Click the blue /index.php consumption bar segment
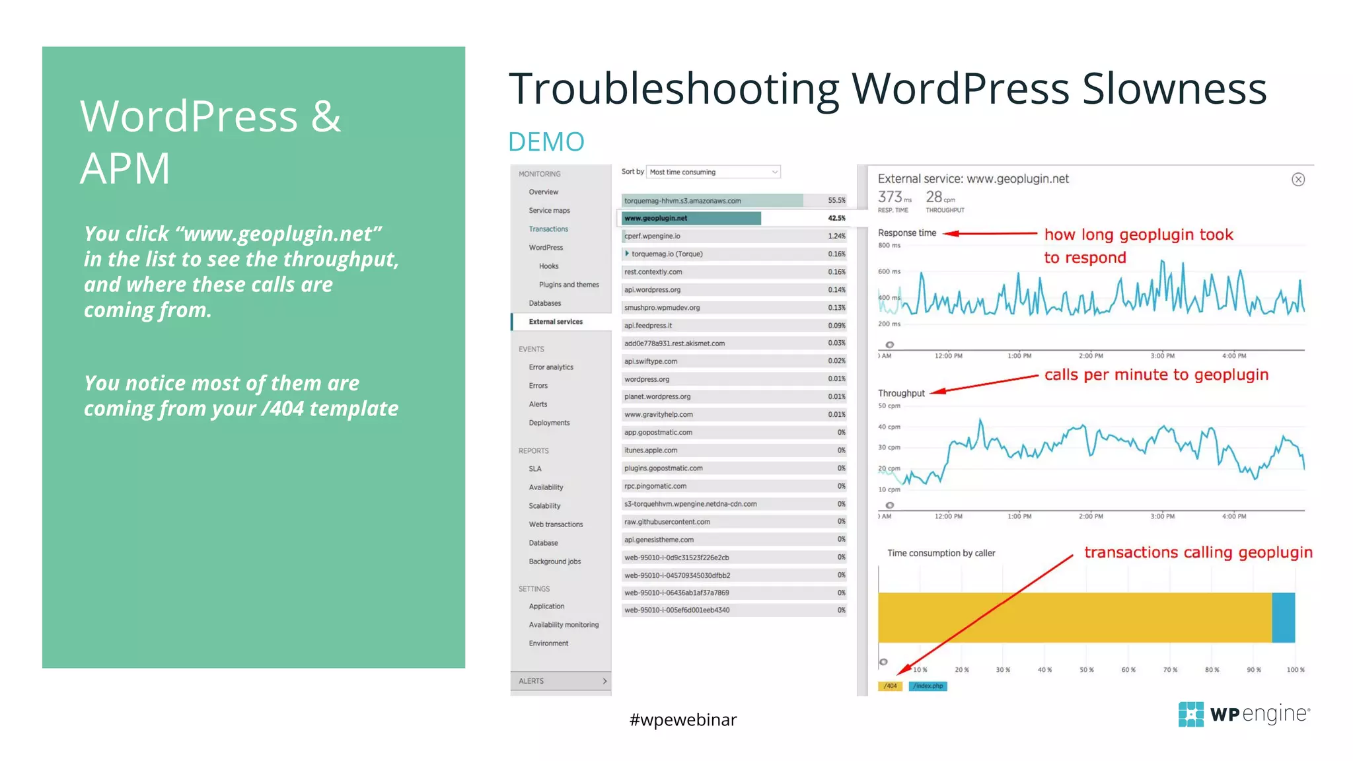The image size is (1353, 761). coord(1283,618)
